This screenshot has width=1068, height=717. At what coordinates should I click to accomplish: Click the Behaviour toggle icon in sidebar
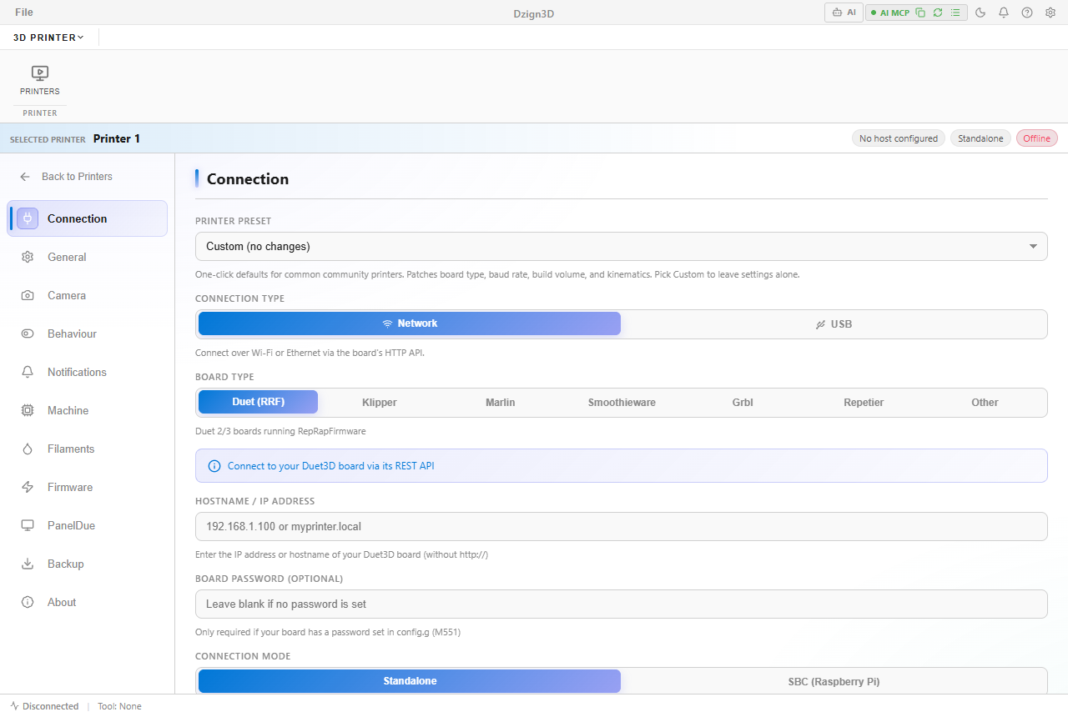click(x=28, y=333)
